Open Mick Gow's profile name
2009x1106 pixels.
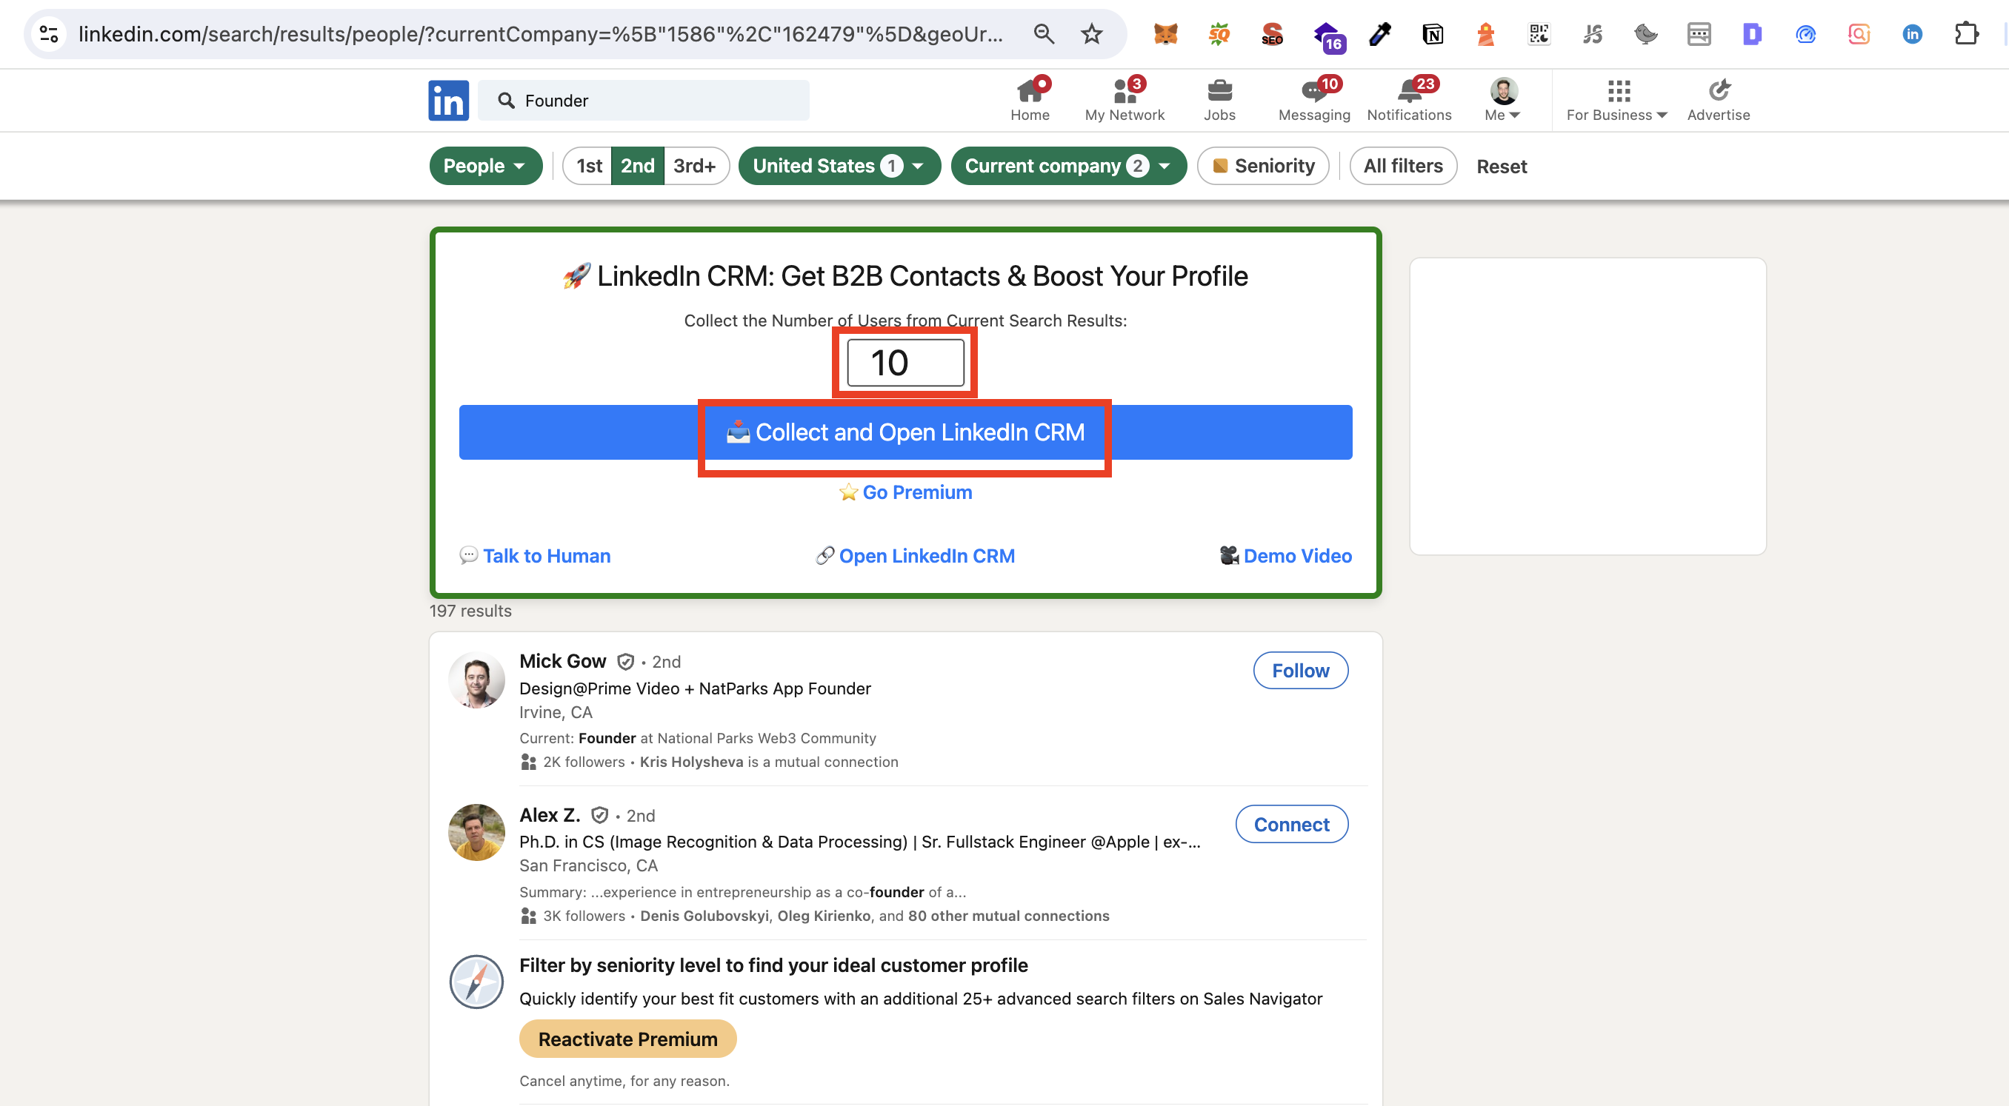[562, 662]
